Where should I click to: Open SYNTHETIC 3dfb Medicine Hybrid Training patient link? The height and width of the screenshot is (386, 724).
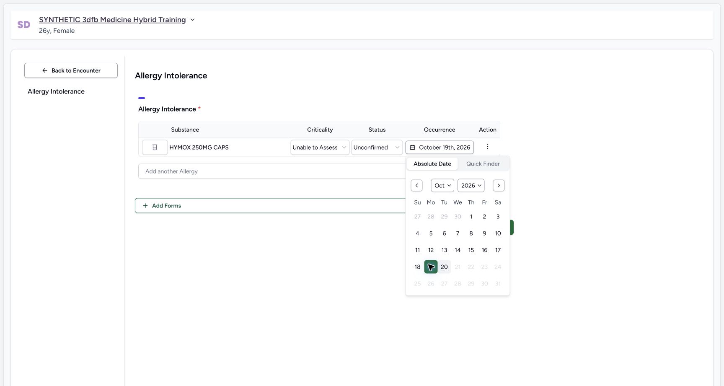pos(112,20)
